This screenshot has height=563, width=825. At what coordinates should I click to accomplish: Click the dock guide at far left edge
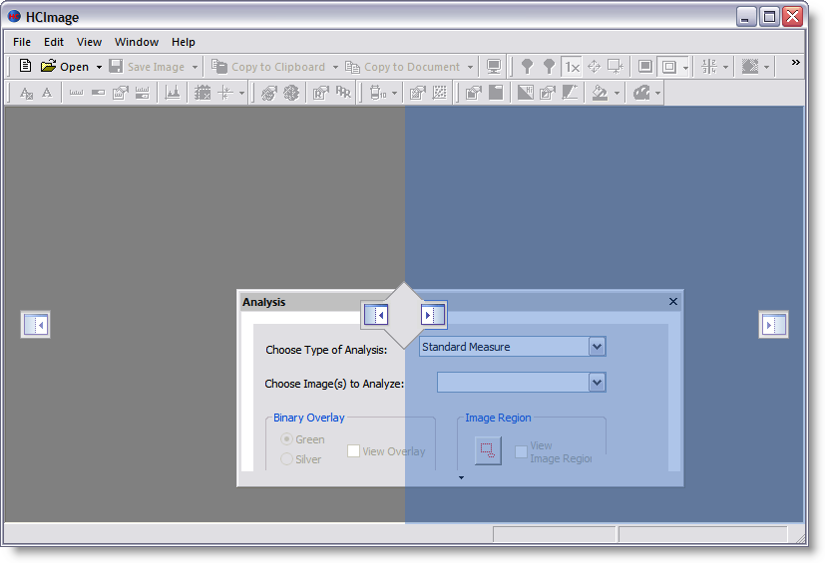pyautogui.click(x=36, y=324)
